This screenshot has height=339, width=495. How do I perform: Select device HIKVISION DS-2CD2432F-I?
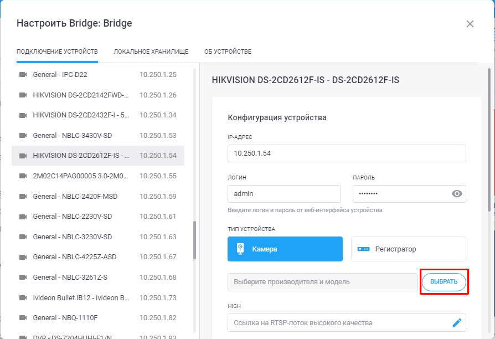(x=98, y=115)
